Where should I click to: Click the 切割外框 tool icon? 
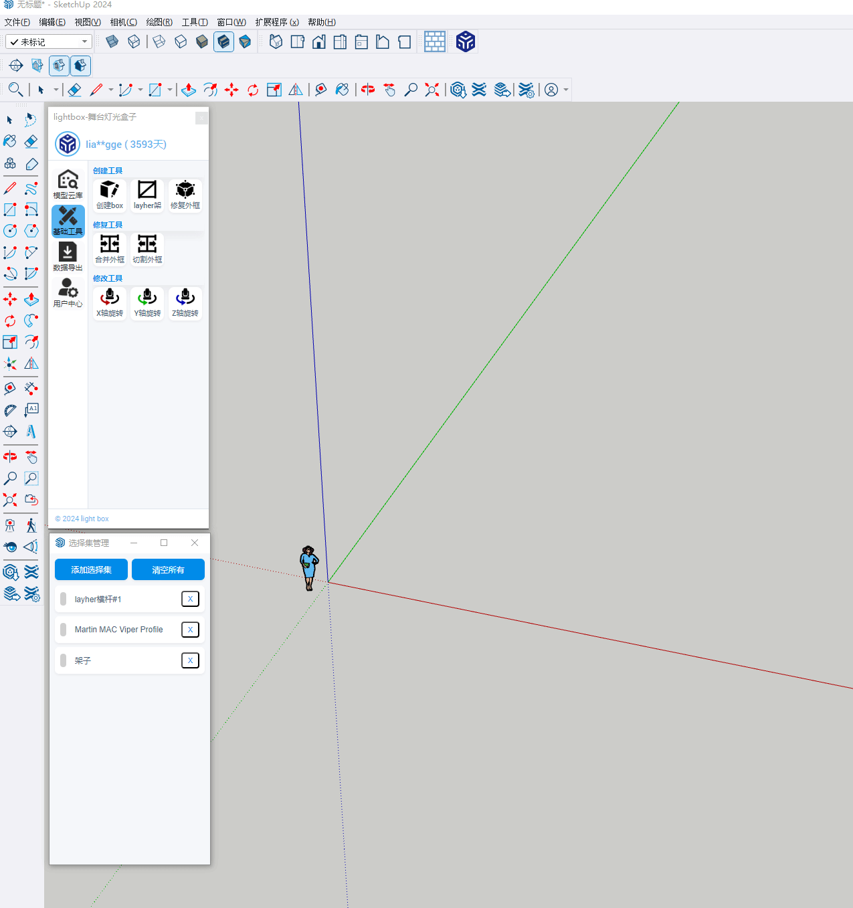pyautogui.click(x=147, y=245)
